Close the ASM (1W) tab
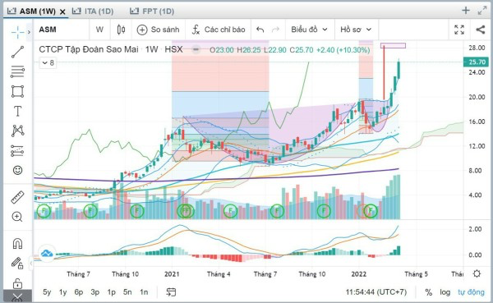493x303 pixels. (x=62, y=11)
